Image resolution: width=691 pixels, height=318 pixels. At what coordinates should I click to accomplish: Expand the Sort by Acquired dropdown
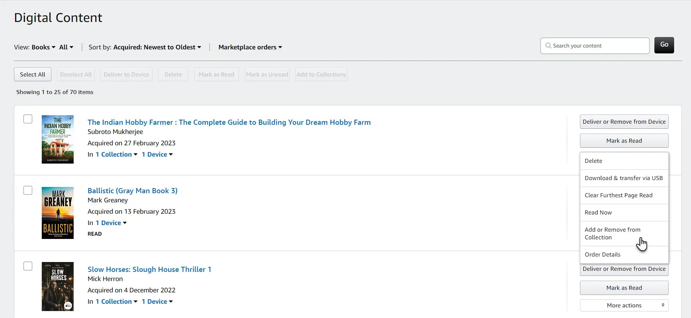tap(157, 47)
